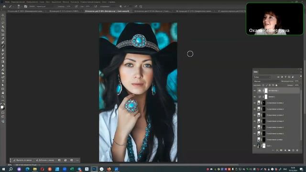306x172 pixels.
Task: Select the Eyedropper tool
Action: click(x=3, y=38)
